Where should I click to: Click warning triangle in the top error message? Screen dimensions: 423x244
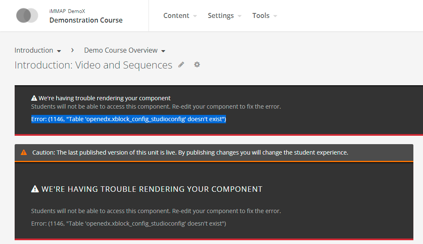(x=34, y=98)
